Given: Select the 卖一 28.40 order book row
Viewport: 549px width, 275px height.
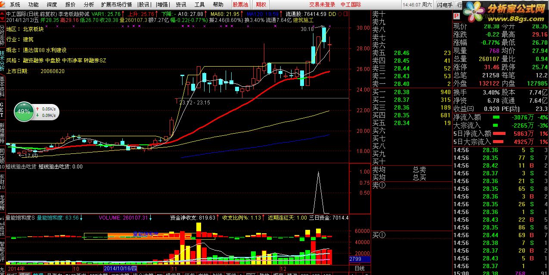Looking at the screenshot, I should tap(412, 84).
